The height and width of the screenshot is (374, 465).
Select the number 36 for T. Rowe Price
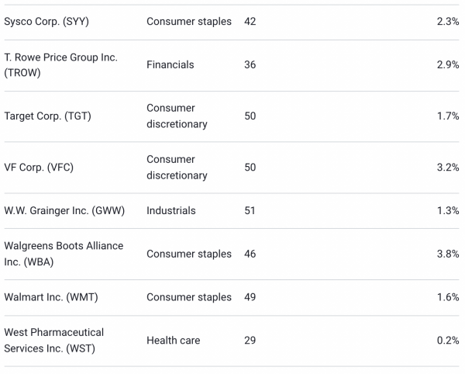(250, 65)
